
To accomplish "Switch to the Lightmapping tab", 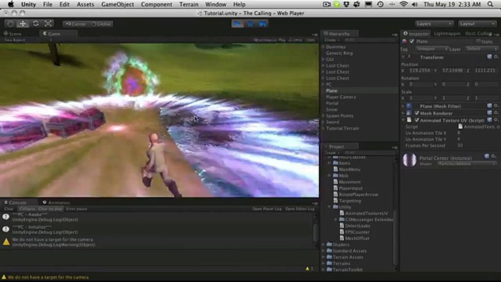I will click(447, 34).
